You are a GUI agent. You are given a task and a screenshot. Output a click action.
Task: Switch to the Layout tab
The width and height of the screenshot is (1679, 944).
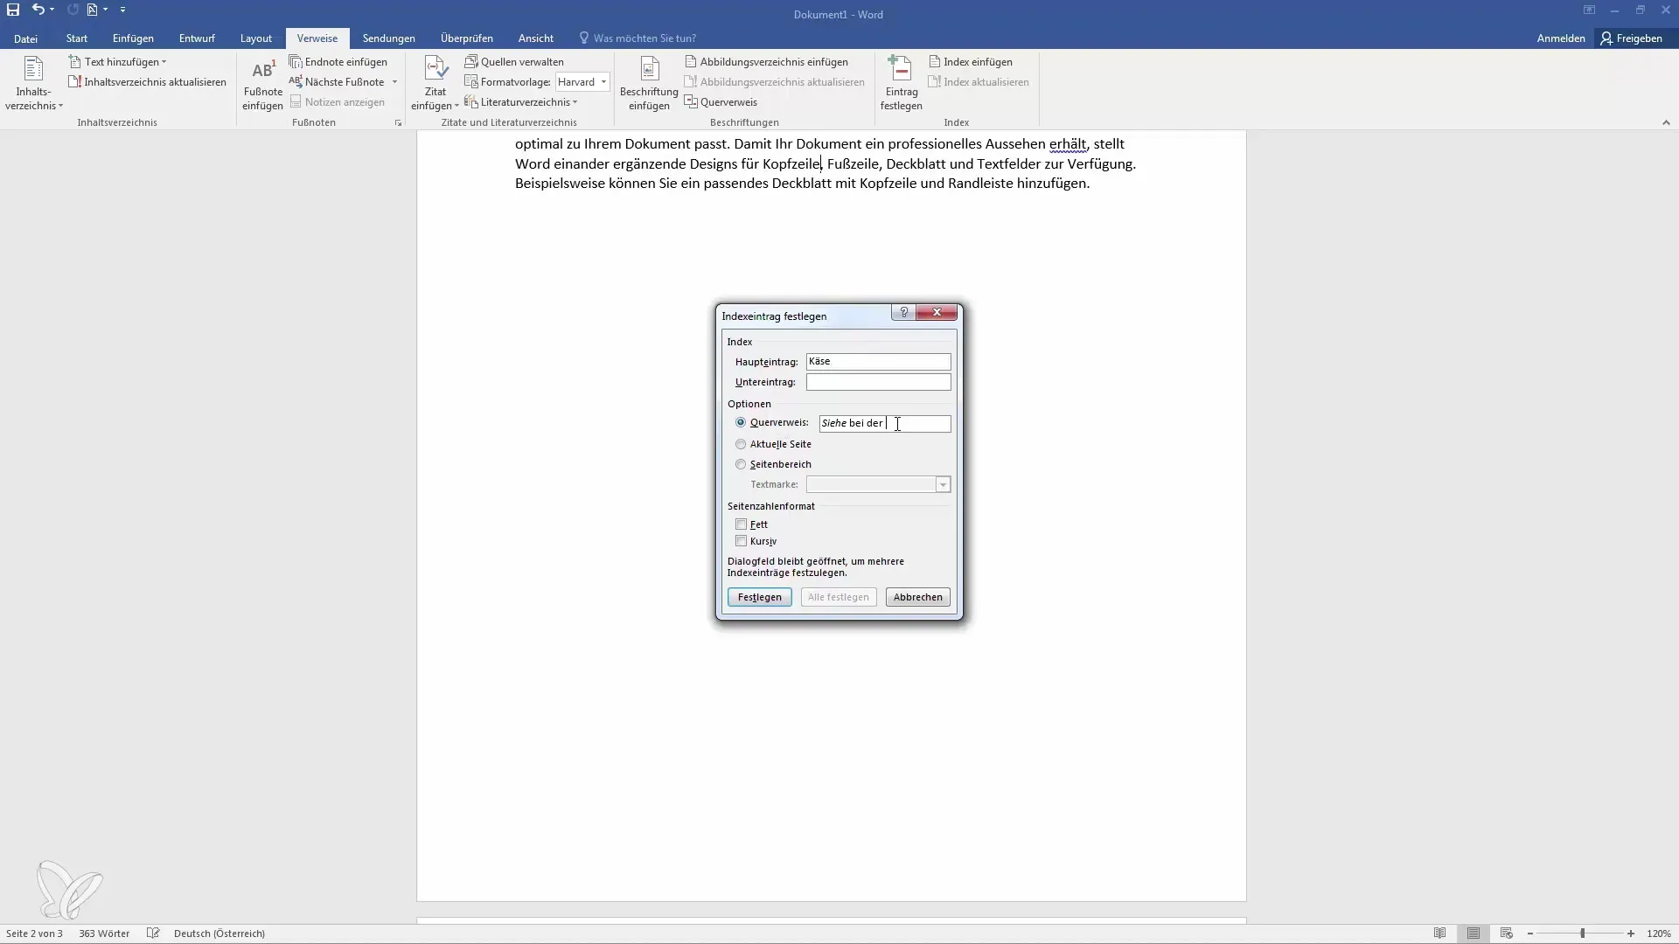pyautogui.click(x=256, y=38)
